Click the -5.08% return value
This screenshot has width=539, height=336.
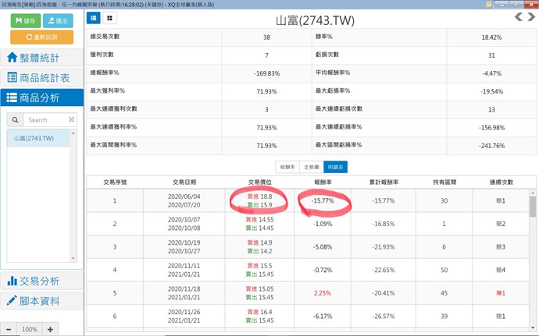pos(323,247)
